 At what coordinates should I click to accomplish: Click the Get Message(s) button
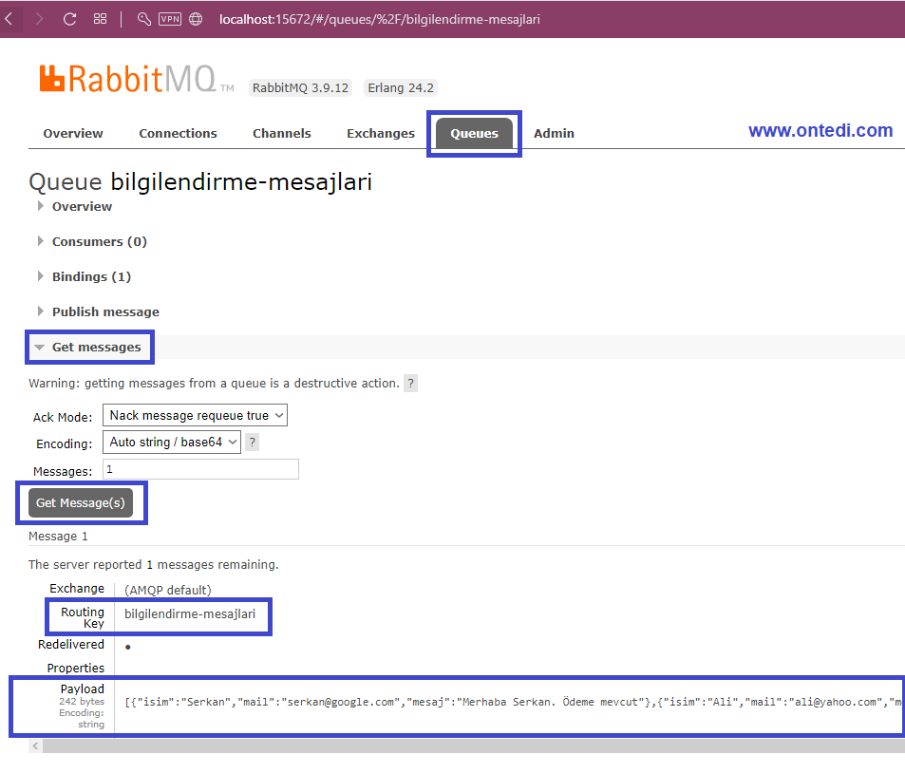81,502
